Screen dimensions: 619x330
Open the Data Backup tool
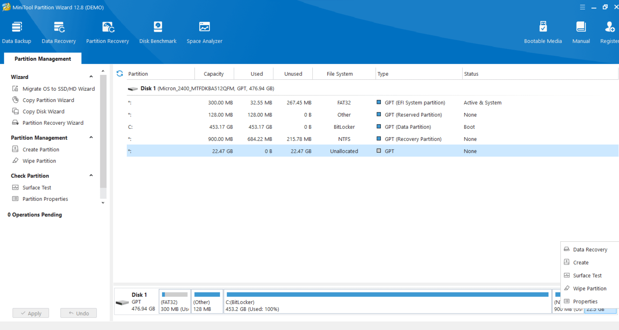17,32
